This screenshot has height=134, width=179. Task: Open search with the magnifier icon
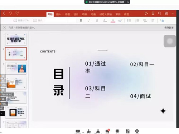click(x=160, y=13)
